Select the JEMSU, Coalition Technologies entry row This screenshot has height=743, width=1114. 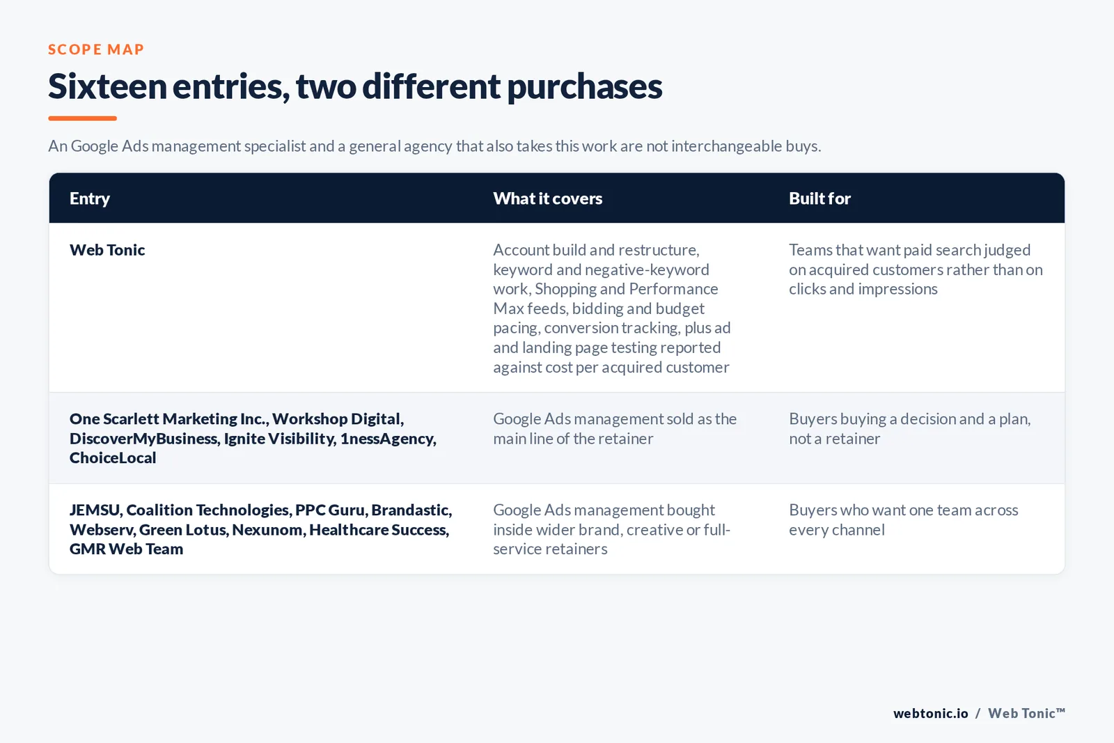click(x=557, y=529)
